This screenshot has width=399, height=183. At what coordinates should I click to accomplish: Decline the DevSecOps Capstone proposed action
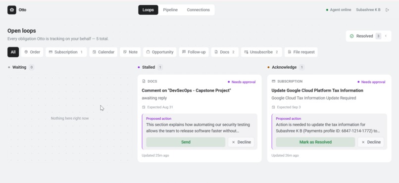(241, 142)
